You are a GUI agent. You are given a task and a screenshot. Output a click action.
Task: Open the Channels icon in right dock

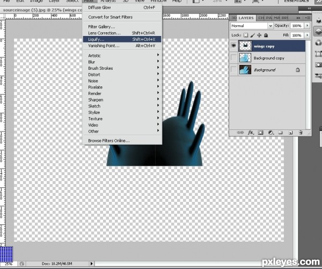click(x=318, y=42)
